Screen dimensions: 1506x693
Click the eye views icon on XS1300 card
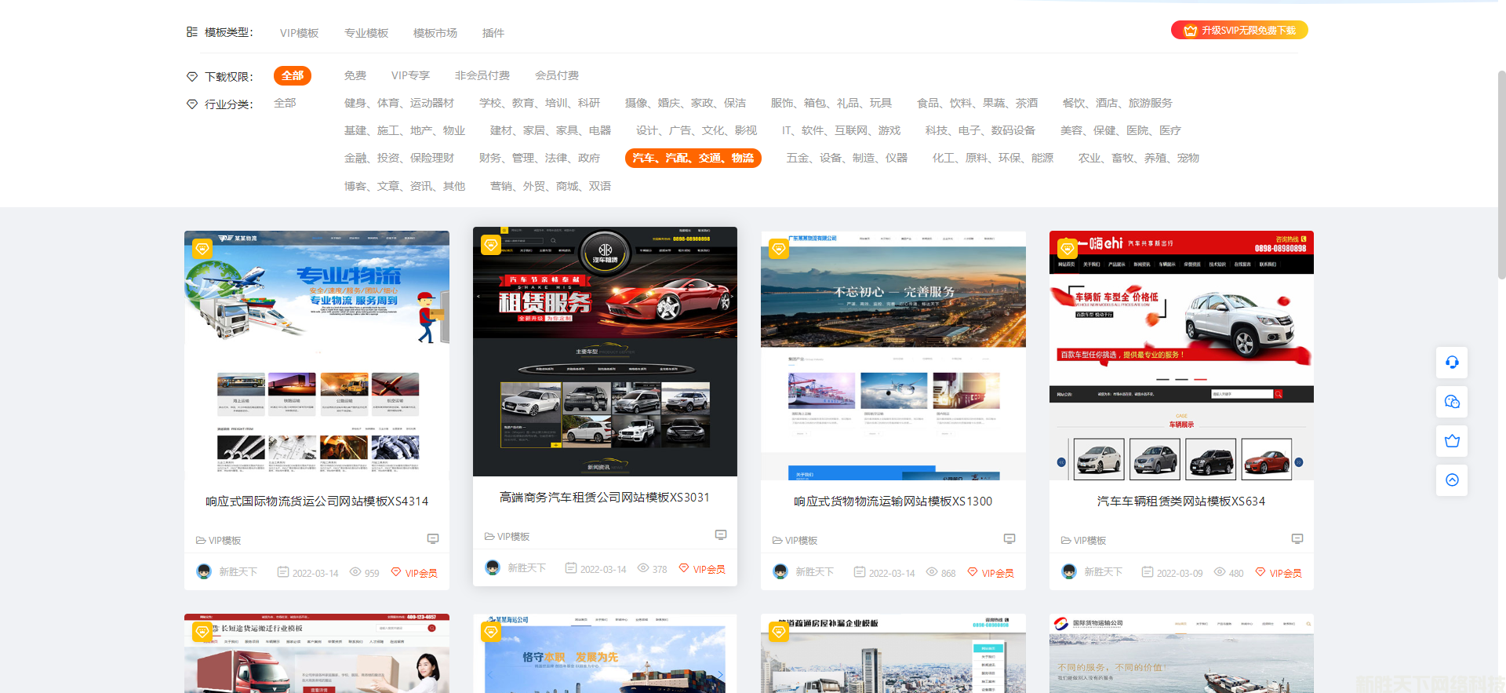tap(932, 572)
